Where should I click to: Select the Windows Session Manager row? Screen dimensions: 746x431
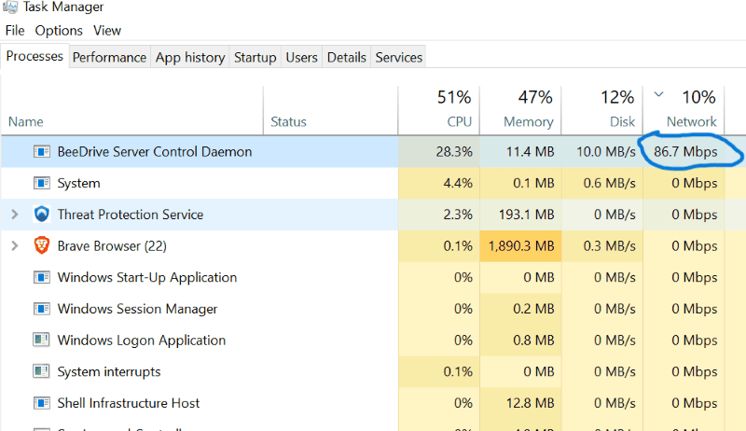click(x=373, y=309)
